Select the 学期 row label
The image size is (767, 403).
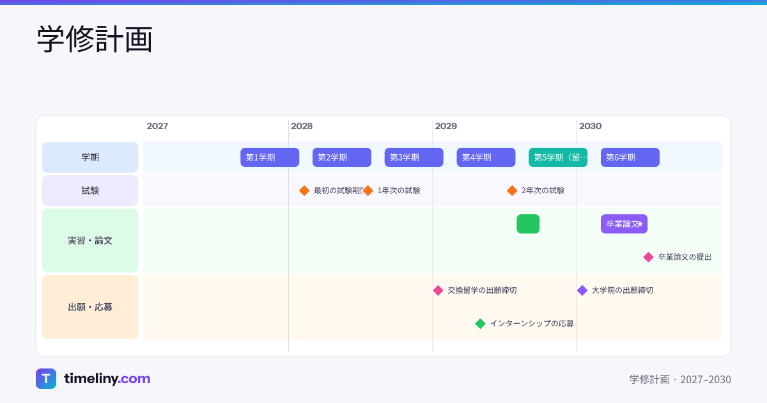pos(90,157)
